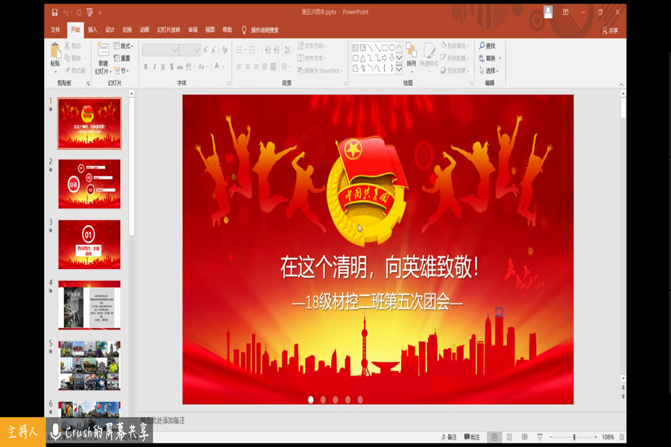The width and height of the screenshot is (671, 447).
Task: Fit slide to window icon
Action: (622, 437)
